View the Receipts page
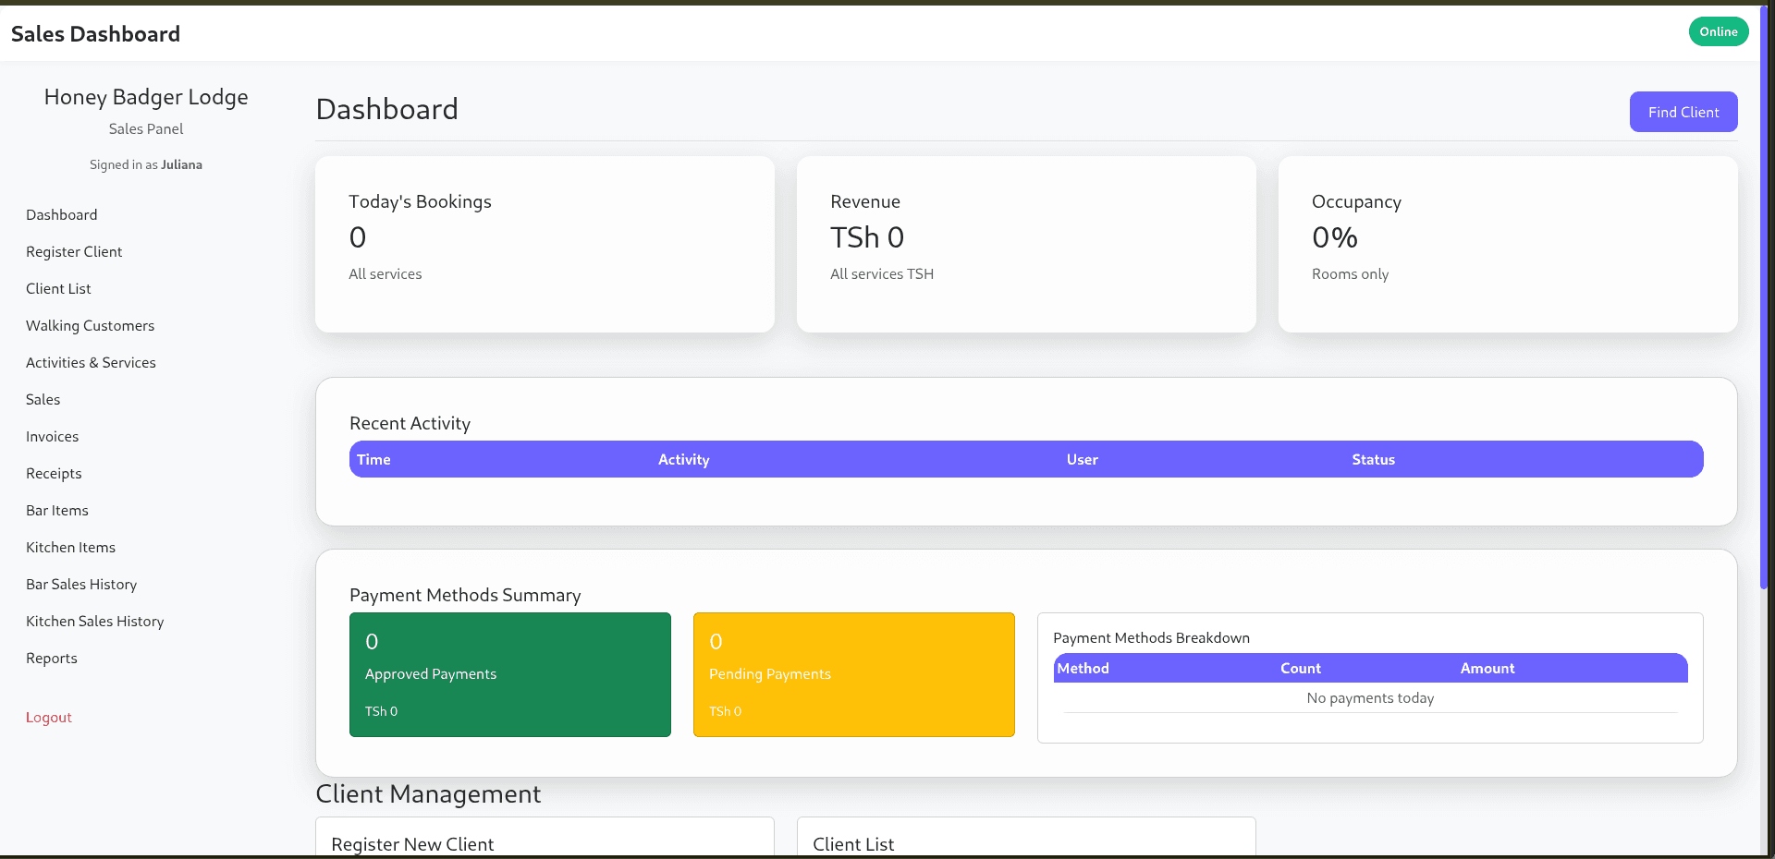Screen dimensions: 1775x859 click(x=54, y=473)
